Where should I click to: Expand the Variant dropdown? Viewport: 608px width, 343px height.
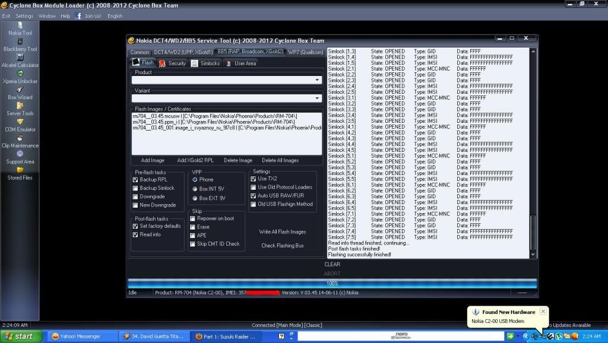(317, 99)
